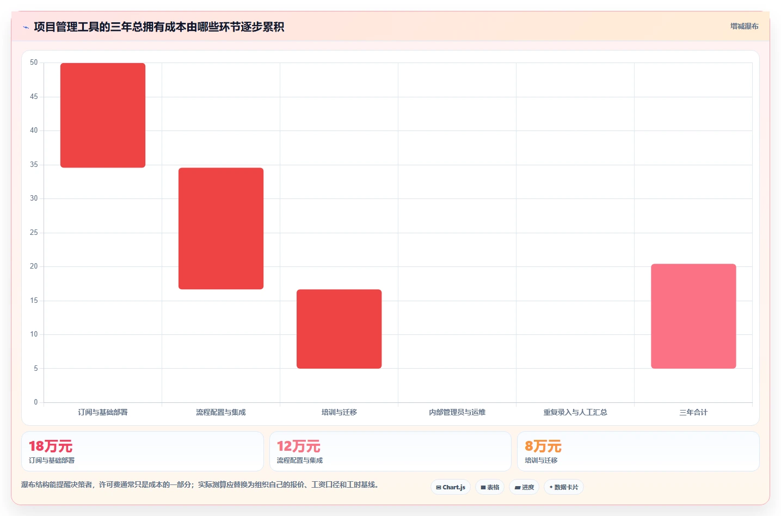781x516 pixels.
Task: Click the 重复录入与人工汇总 x-axis label
Action: click(575, 412)
